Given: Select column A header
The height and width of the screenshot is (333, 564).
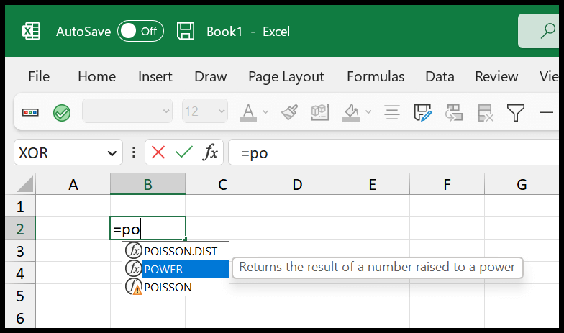Looking at the screenshot, I should coord(73,184).
